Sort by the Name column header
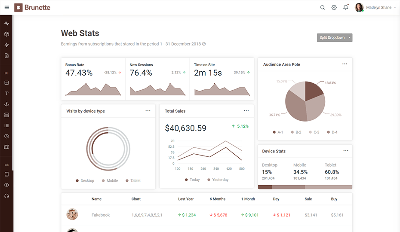 (96, 199)
